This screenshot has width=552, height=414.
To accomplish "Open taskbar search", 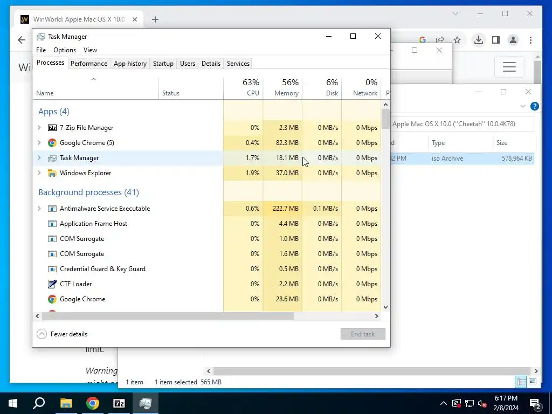I will click(39, 403).
